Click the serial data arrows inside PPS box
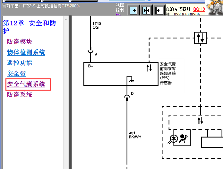223x169 pixels. pyautogui.click(x=149, y=68)
